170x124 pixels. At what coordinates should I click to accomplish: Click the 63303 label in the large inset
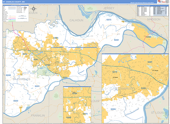143,88
